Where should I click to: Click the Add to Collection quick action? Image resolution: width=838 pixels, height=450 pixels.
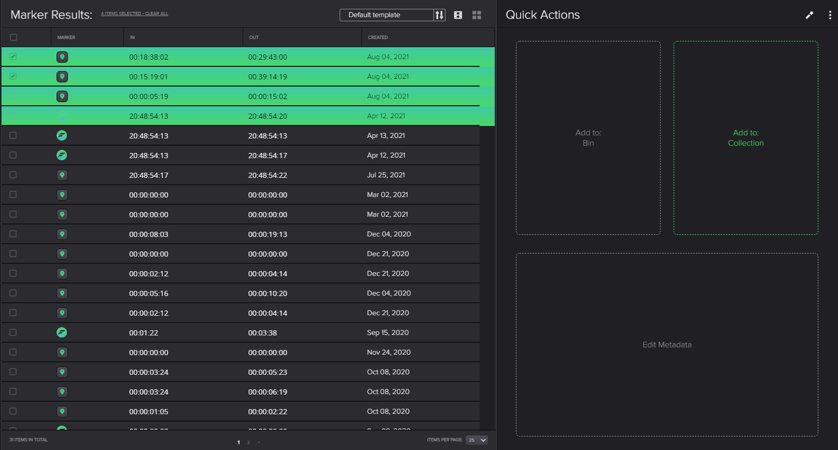coord(745,138)
